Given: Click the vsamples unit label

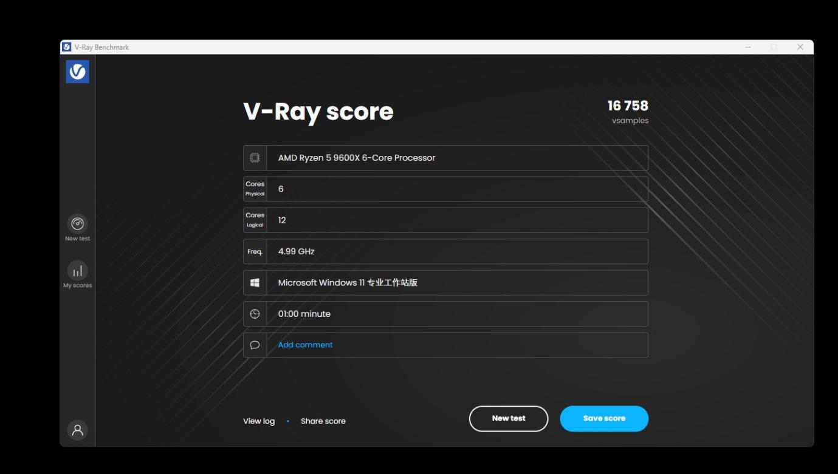Looking at the screenshot, I should (630, 121).
